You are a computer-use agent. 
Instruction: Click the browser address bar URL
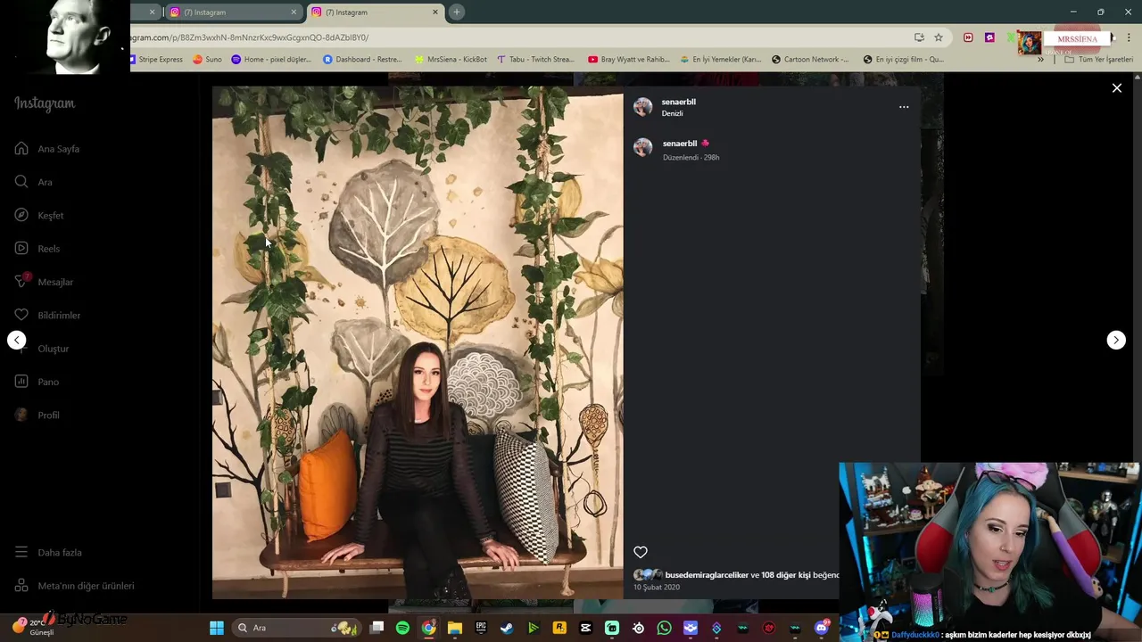[250, 37]
